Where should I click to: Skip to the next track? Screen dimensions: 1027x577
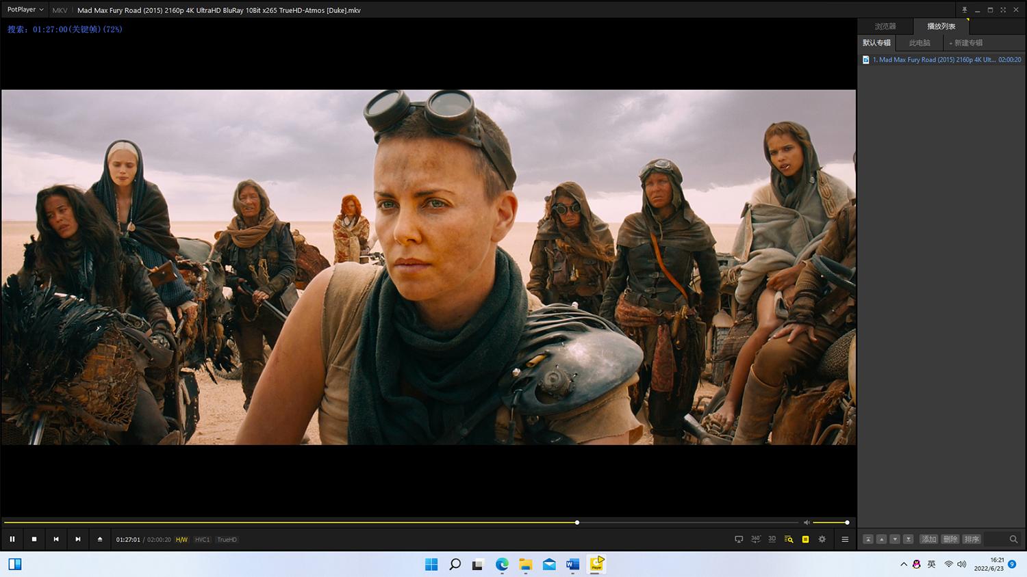[78, 539]
